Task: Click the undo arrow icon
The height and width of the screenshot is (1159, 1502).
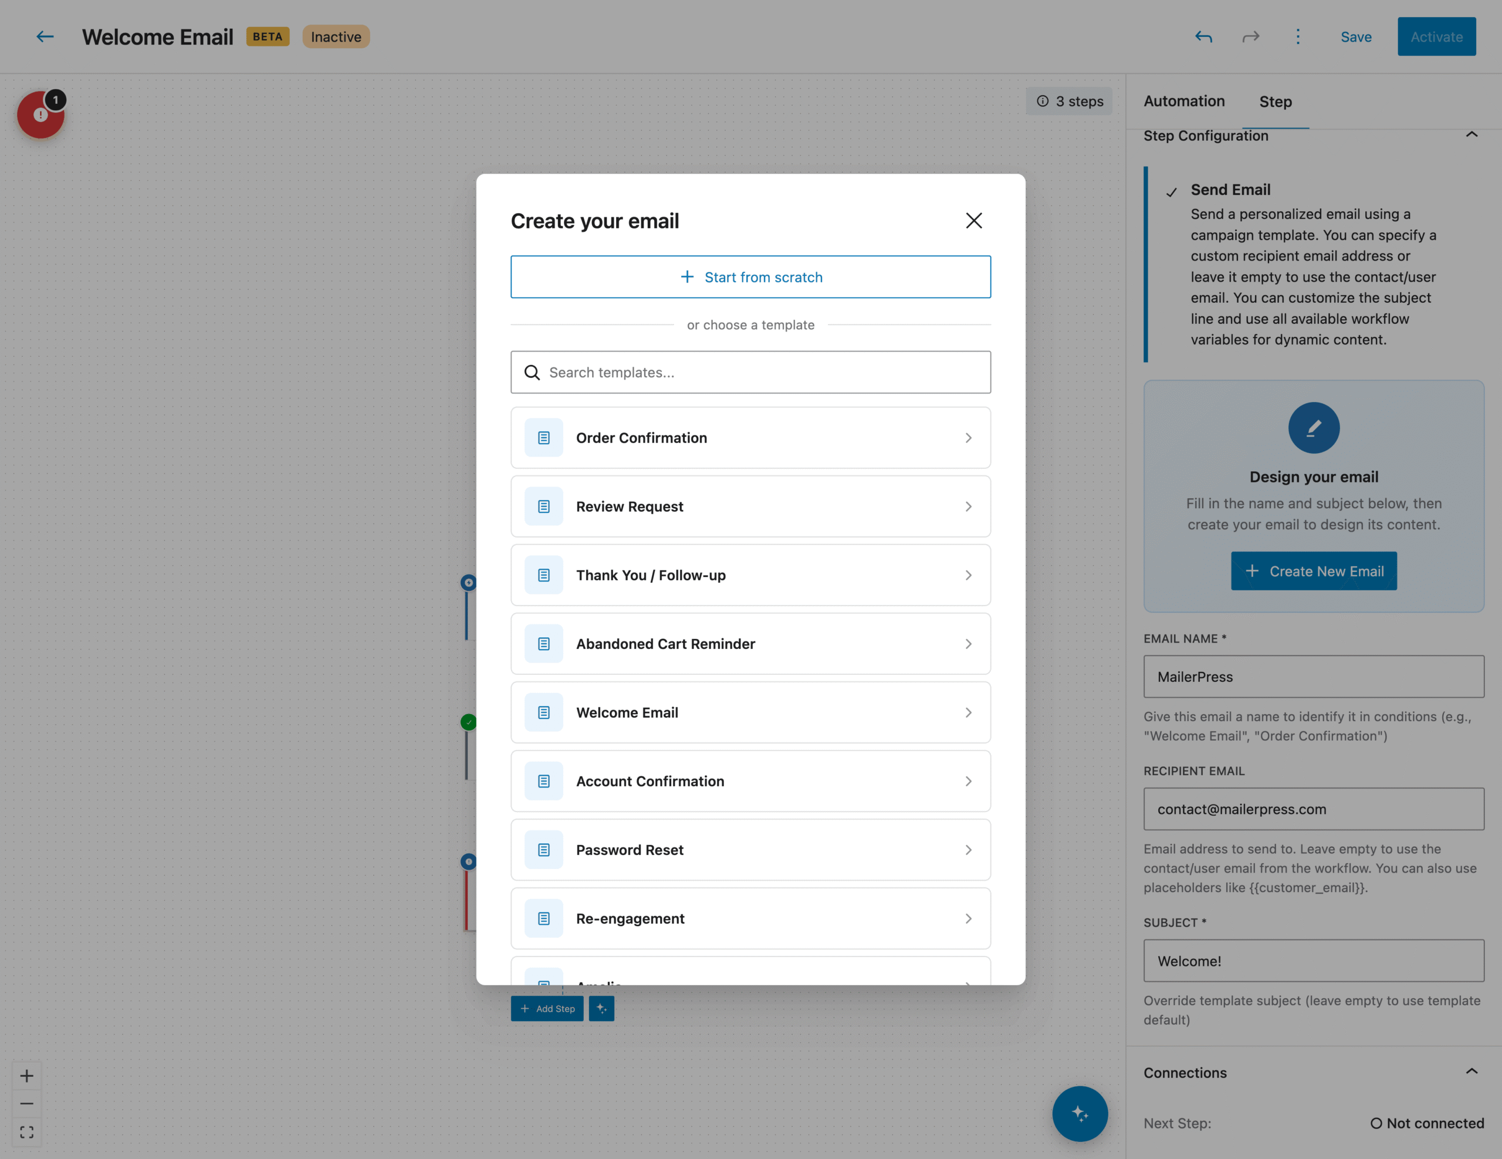Action: click(1203, 36)
